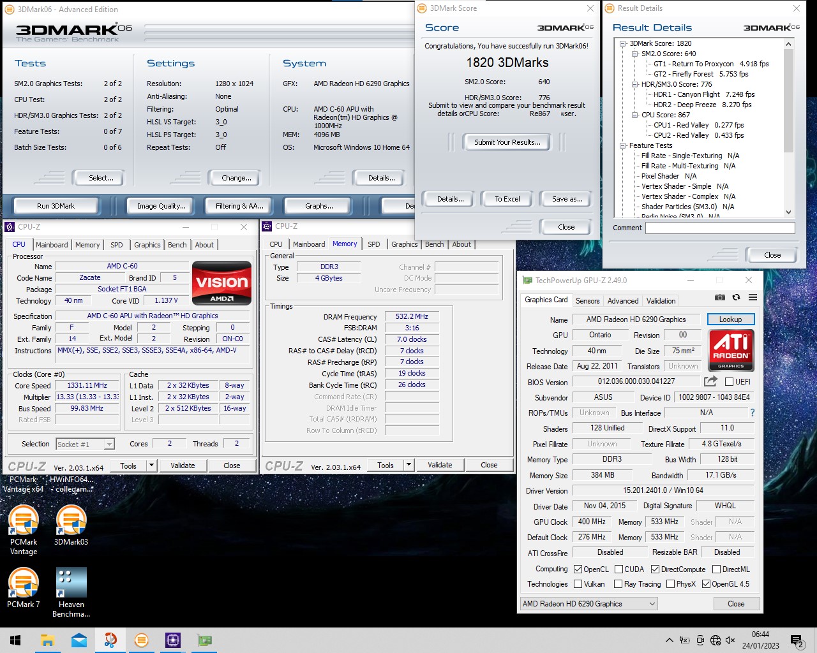
Task: Click the CPU-Z taskbar icon
Action: click(172, 640)
